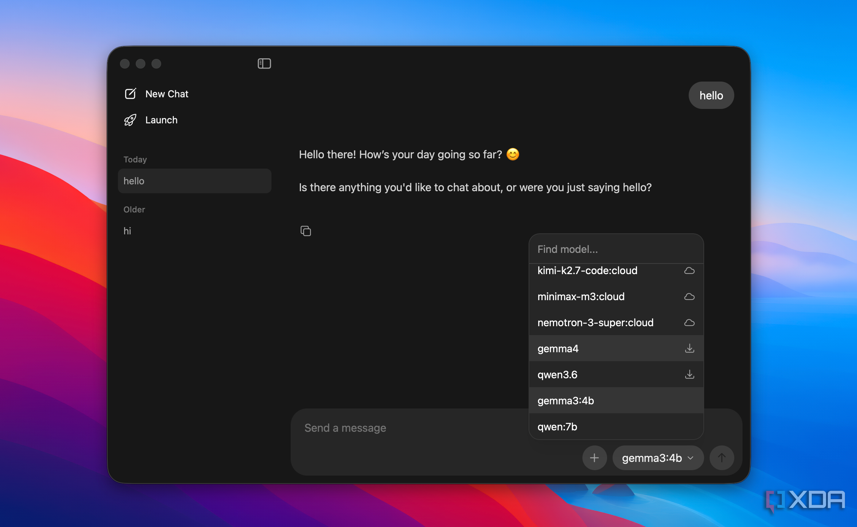The width and height of the screenshot is (857, 527).
Task: Select kimi-k2.7-code:cloud from model list
Action: 616,270
